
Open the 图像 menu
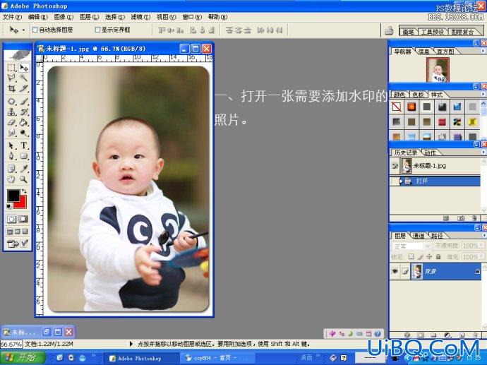tap(64, 17)
